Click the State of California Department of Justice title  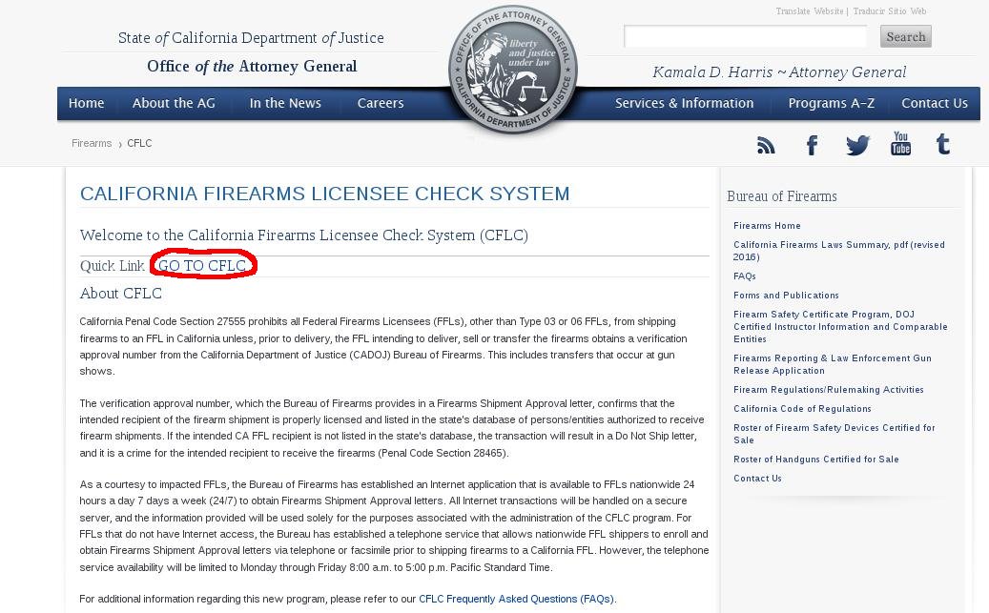251,38
